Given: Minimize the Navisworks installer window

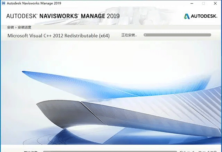Looking at the screenshot, I should tap(192, 3).
